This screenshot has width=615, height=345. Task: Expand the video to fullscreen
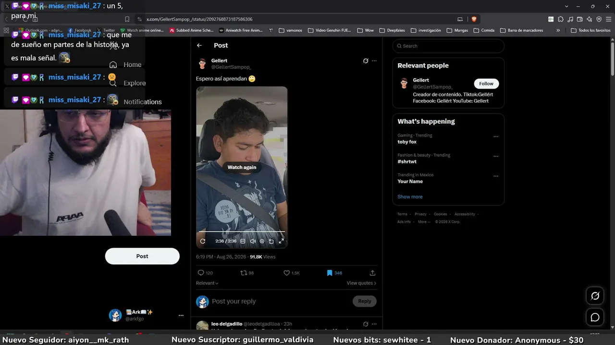[x=281, y=241]
